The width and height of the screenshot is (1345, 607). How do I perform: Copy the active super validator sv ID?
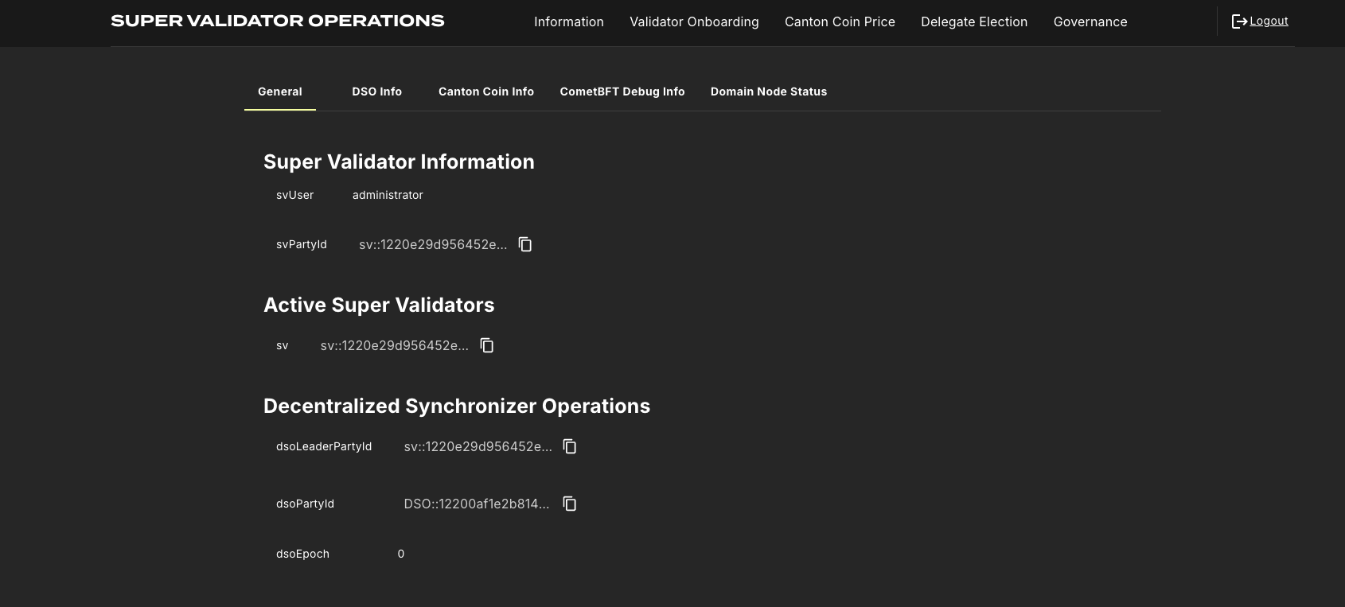click(487, 345)
